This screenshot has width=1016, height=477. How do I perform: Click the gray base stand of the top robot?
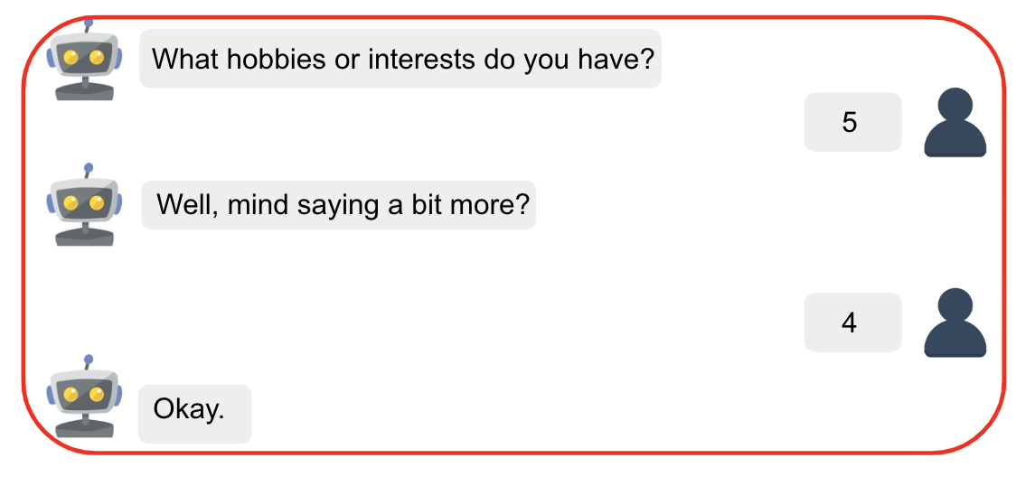pyautogui.click(x=84, y=91)
